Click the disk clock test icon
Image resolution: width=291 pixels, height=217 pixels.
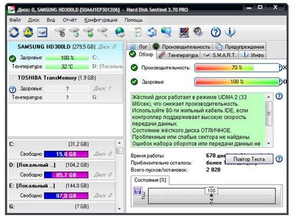point(75,32)
